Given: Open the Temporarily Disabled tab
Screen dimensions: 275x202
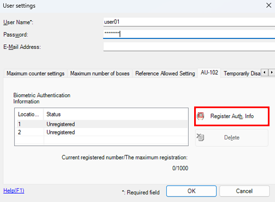Looking at the screenshot, I should pyautogui.click(x=242, y=74).
